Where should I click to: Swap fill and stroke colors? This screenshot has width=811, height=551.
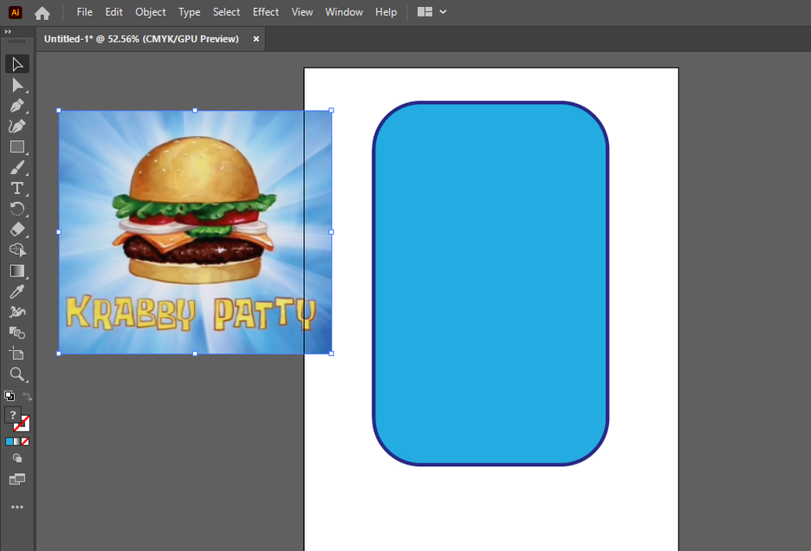tap(26, 396)
